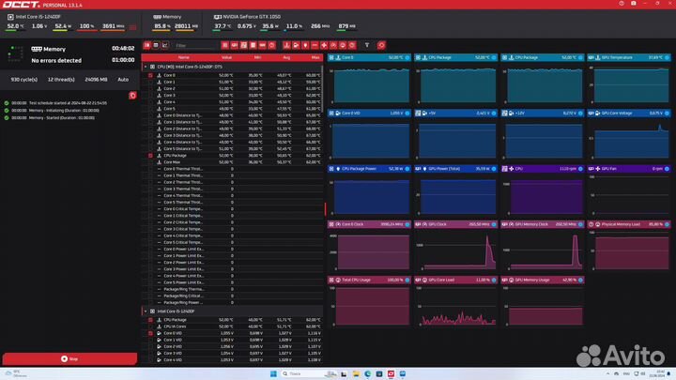
Task: Click the '12 thread(s)' text
Action: (x=61, y=80)
